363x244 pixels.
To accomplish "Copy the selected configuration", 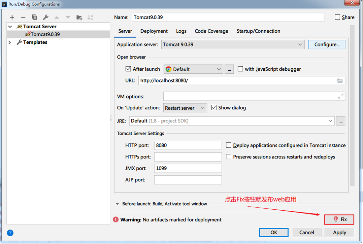I will pos(34,18).
